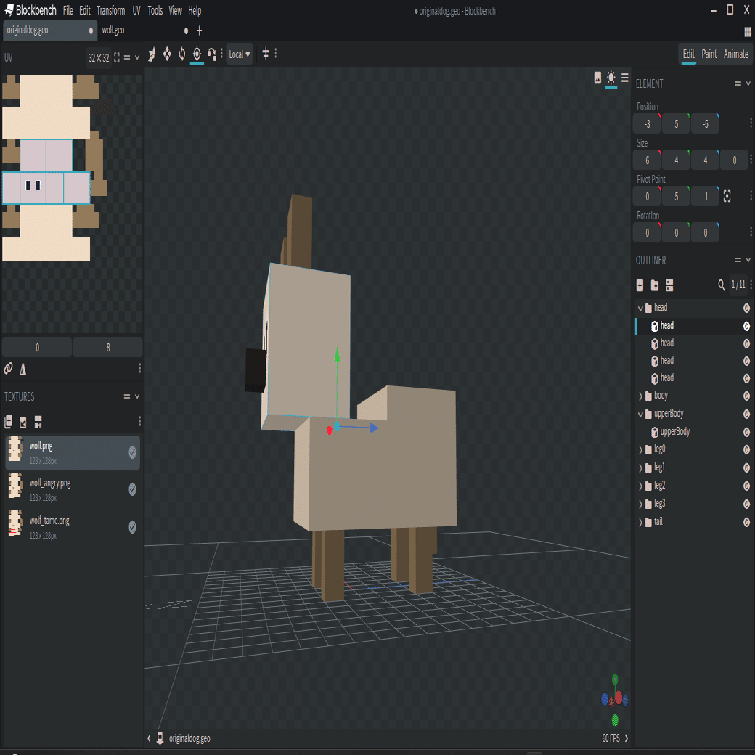755x755 pixels.
Task: Click the viewport shading sun icon
Action: [x=611, y=78]
